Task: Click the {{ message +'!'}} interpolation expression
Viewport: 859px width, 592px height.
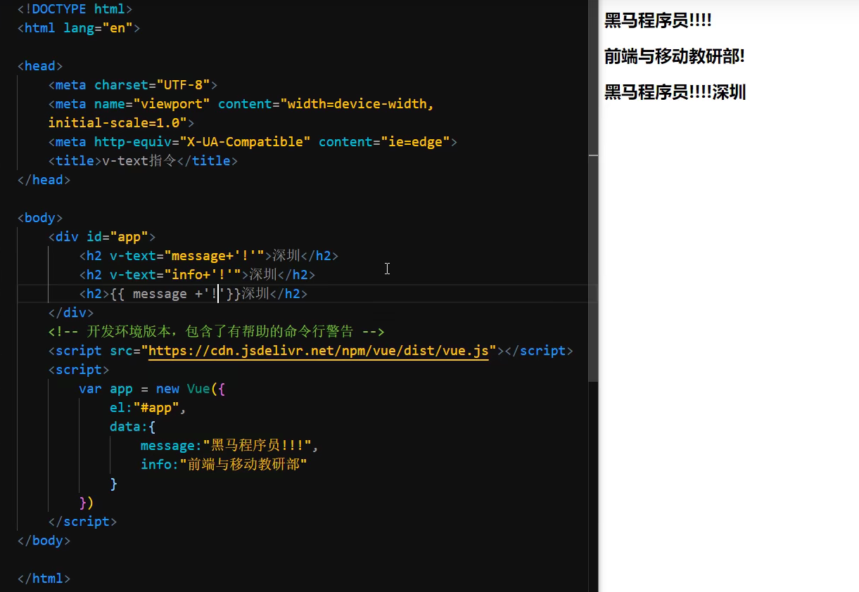Action: tap(175, 294)
